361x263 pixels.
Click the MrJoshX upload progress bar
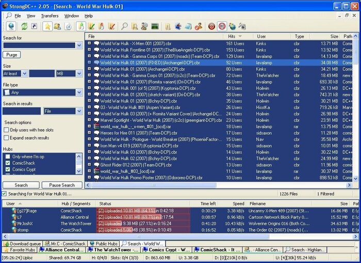tap(143, 223)
